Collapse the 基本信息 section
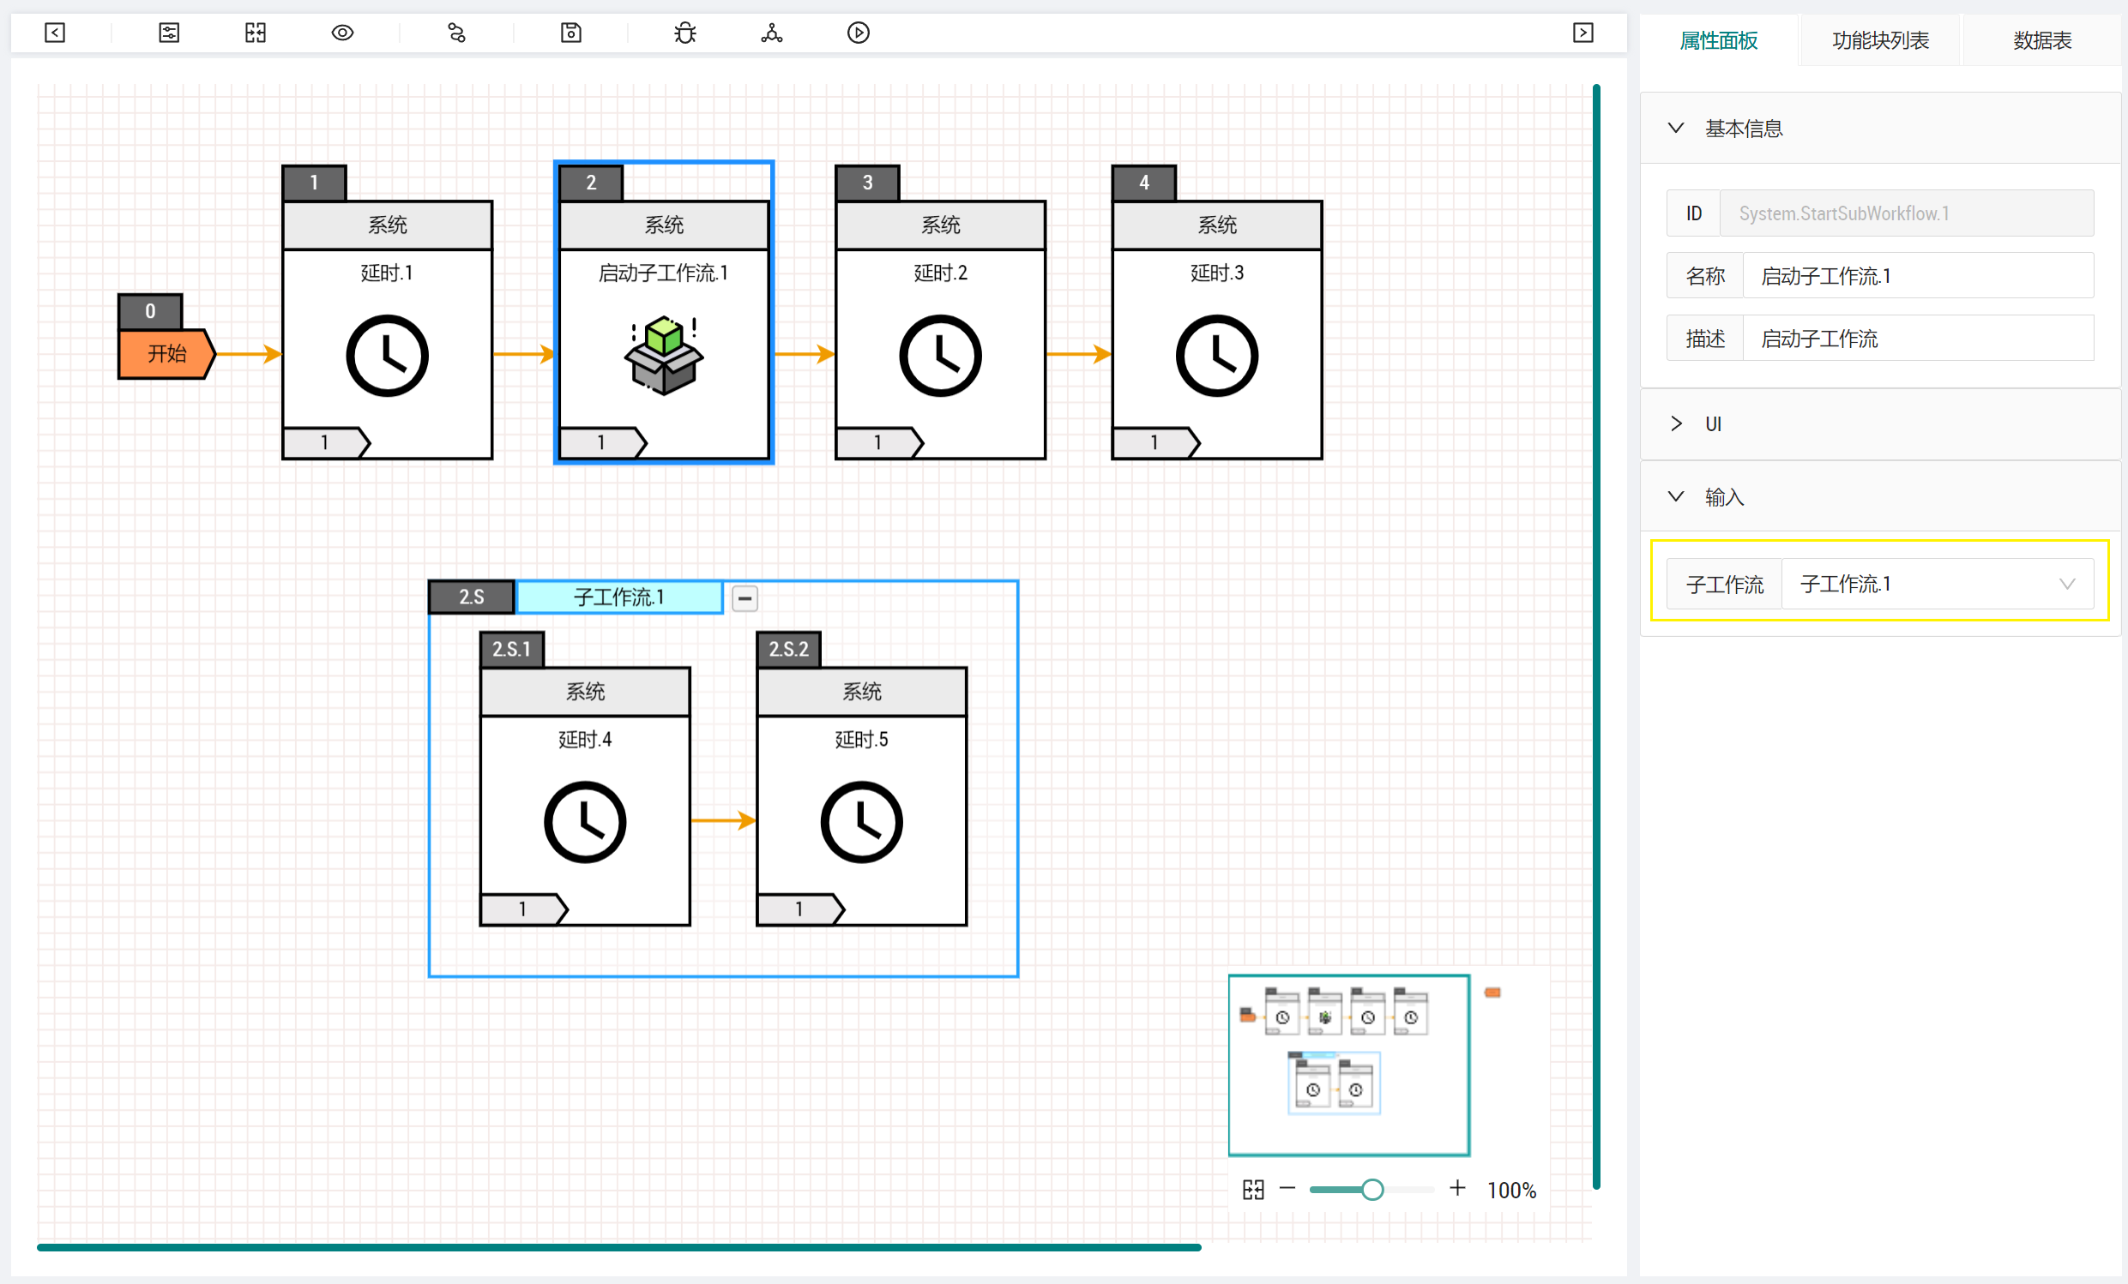 point(1880,129)
